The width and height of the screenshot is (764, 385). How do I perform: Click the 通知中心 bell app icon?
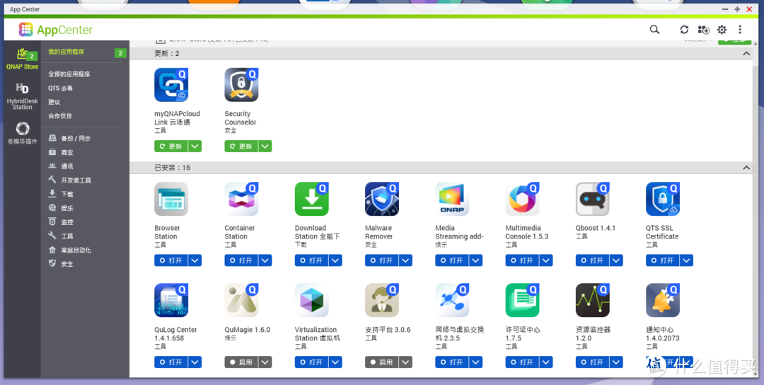coord(662,300)
